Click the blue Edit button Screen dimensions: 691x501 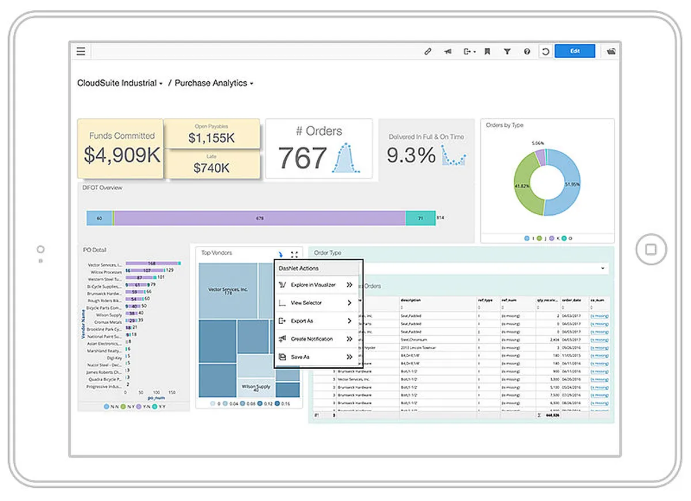tap(575, 51)
